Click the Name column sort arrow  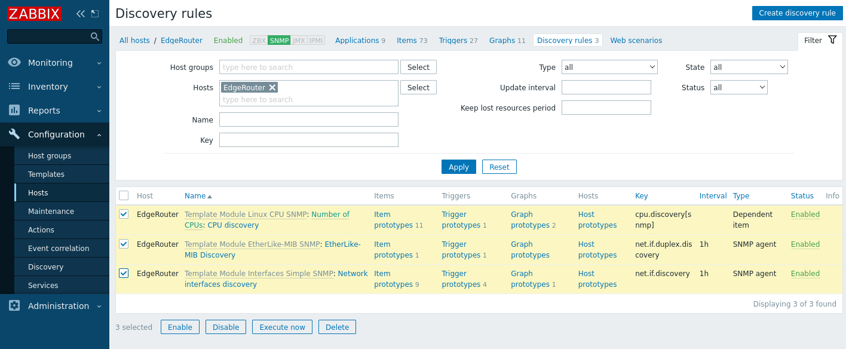[210, 196]
